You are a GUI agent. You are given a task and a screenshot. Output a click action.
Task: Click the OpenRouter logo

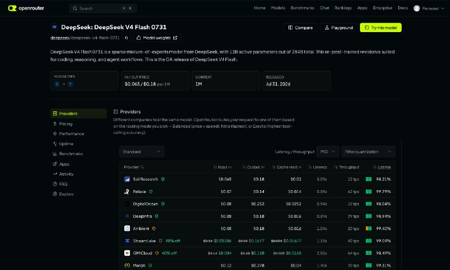click(26, 8)
